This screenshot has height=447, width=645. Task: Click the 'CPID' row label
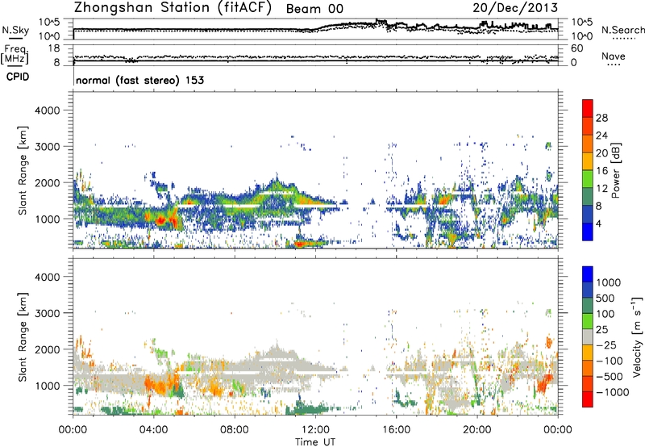click(18, 77)
